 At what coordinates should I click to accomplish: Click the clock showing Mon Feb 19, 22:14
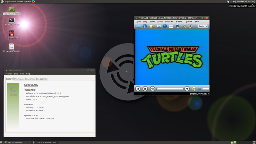tap(244, 1)
